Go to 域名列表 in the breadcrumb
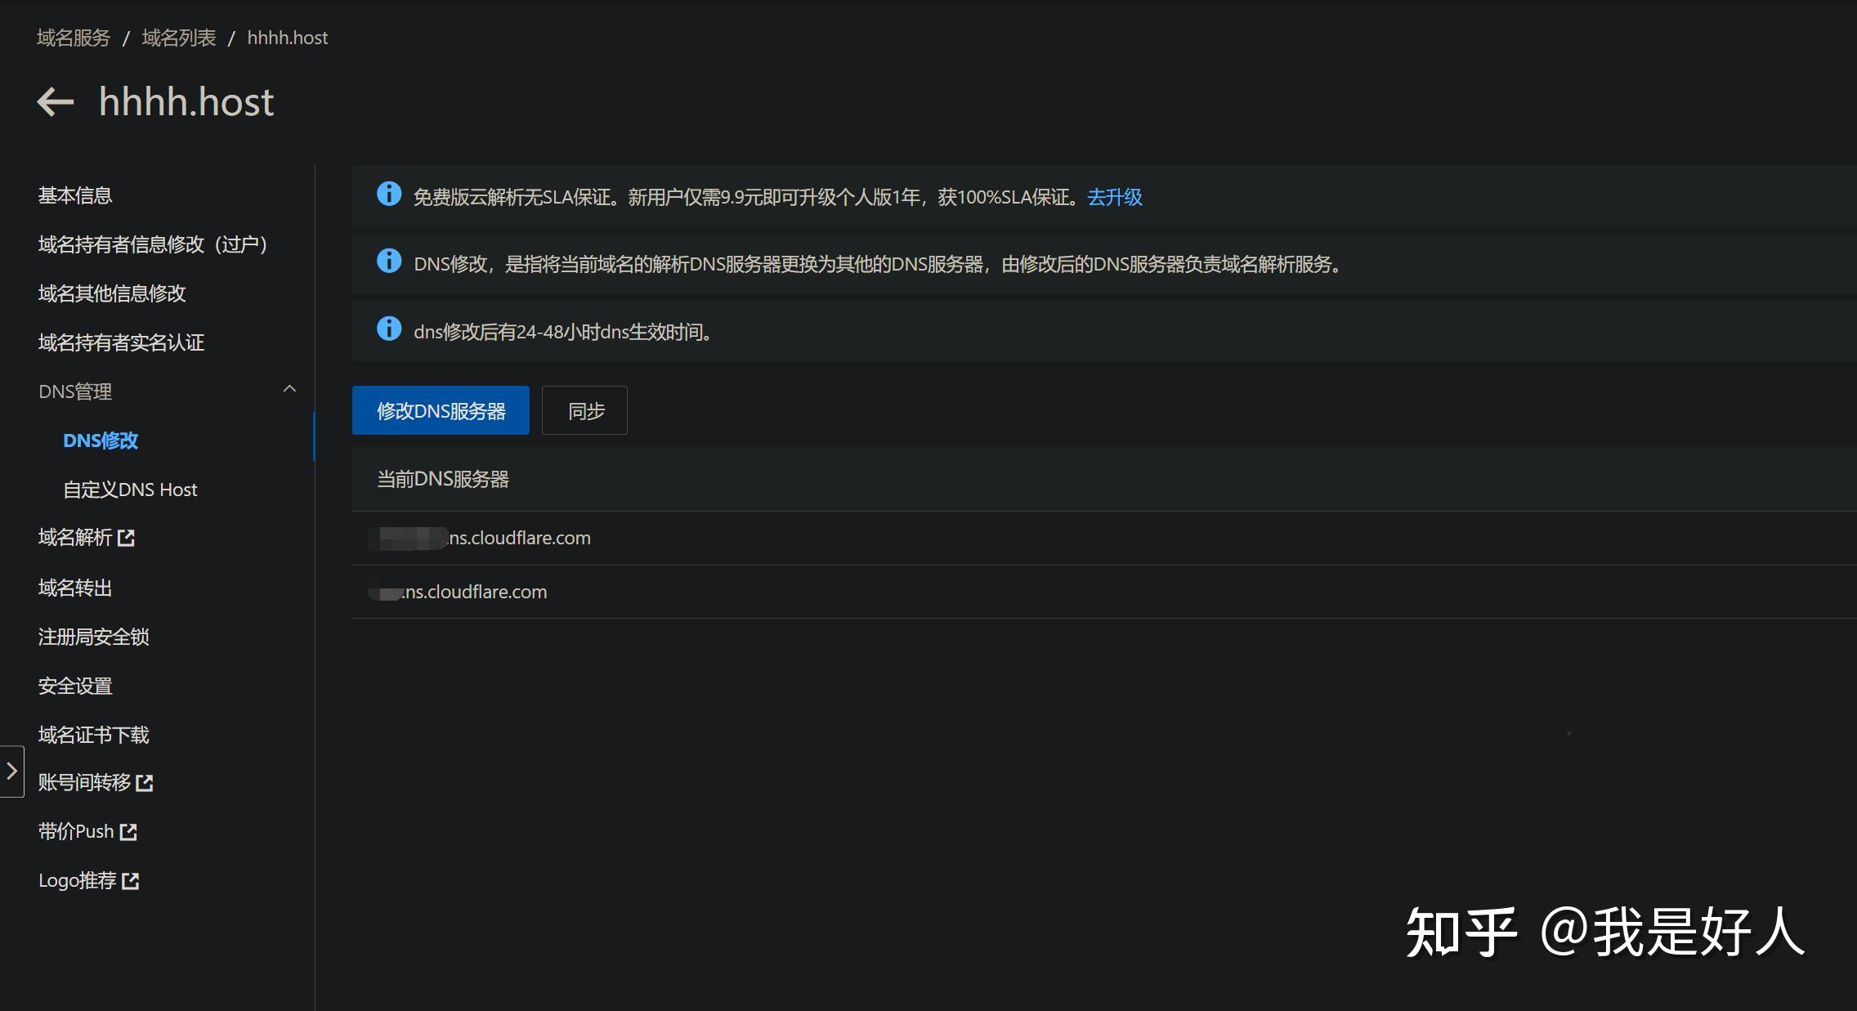 pyautogui.click(x=179, y=38)
